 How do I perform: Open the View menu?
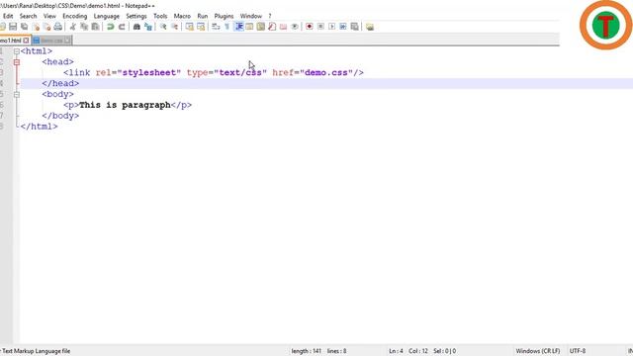click(x=49, y=16)
